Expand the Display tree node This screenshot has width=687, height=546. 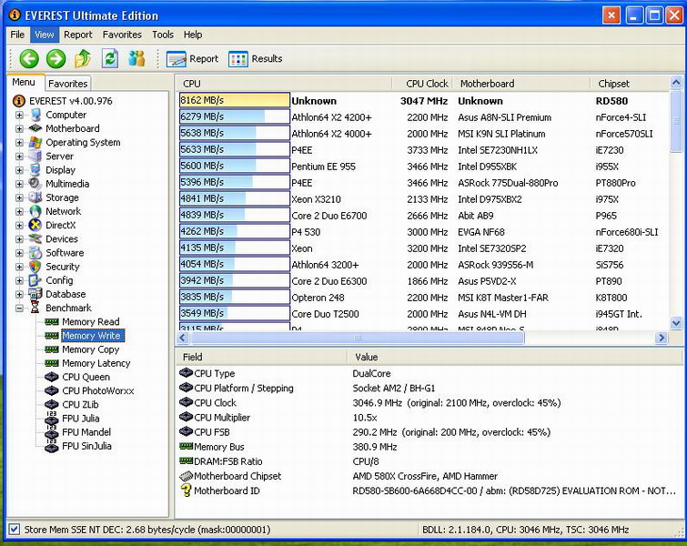pos(19,170)
